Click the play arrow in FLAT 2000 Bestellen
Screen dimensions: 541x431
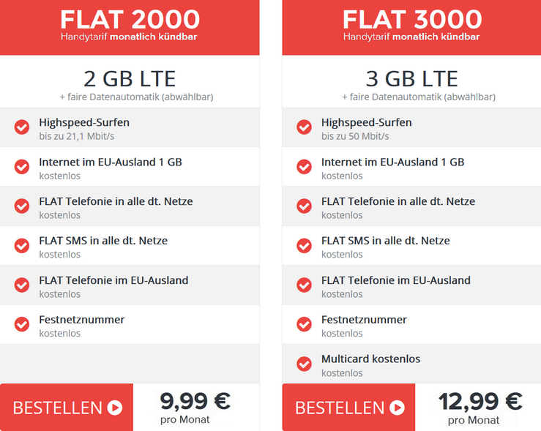pos(115,408)
